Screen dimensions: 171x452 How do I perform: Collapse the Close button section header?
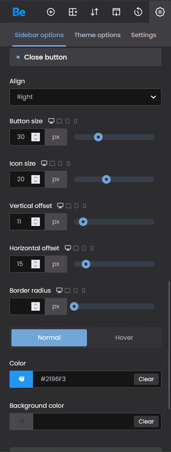click(x=85, y=57)
